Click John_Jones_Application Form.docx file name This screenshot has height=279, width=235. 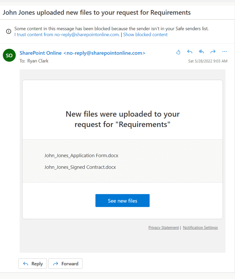point(81,156)
